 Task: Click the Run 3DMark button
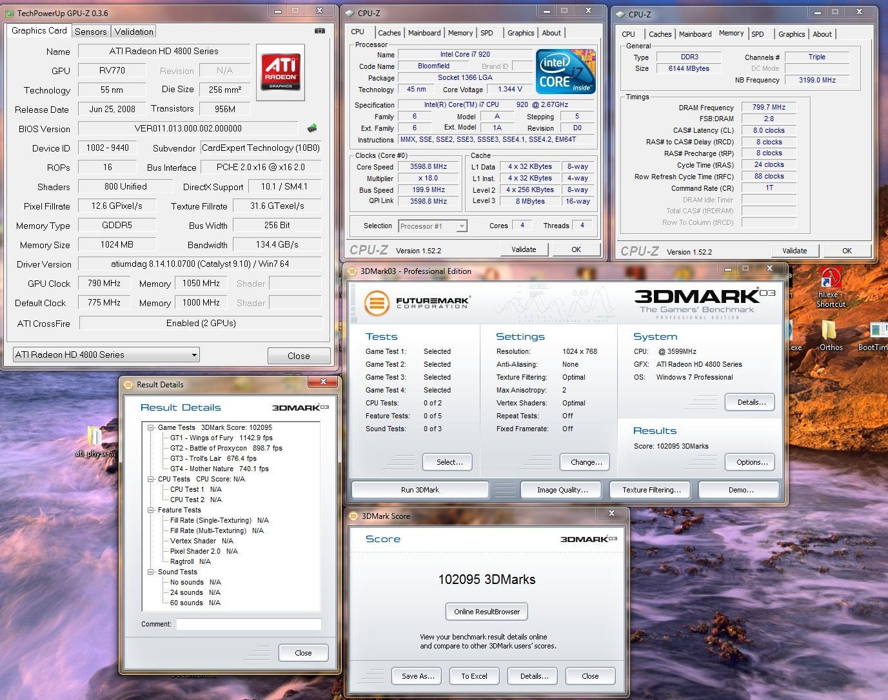[420, 490]
